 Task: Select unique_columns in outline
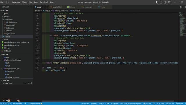click(x=13, y=77)
